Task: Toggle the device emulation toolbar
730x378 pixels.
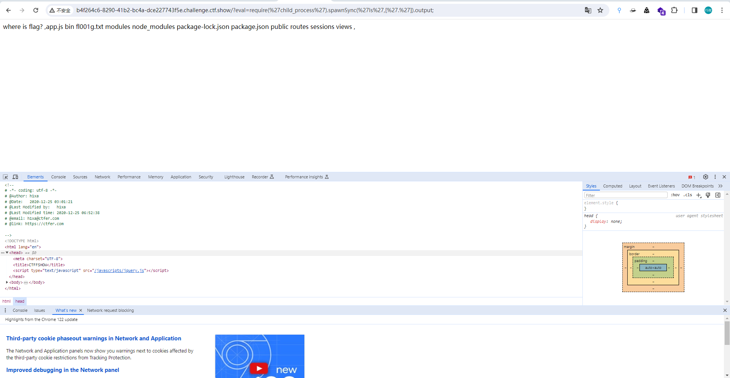Action: tap(15, 177)
